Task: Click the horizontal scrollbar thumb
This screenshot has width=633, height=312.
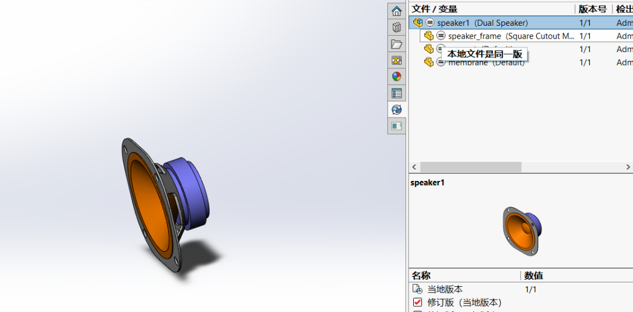Action: pyautogui.click(x=471, y=166)
